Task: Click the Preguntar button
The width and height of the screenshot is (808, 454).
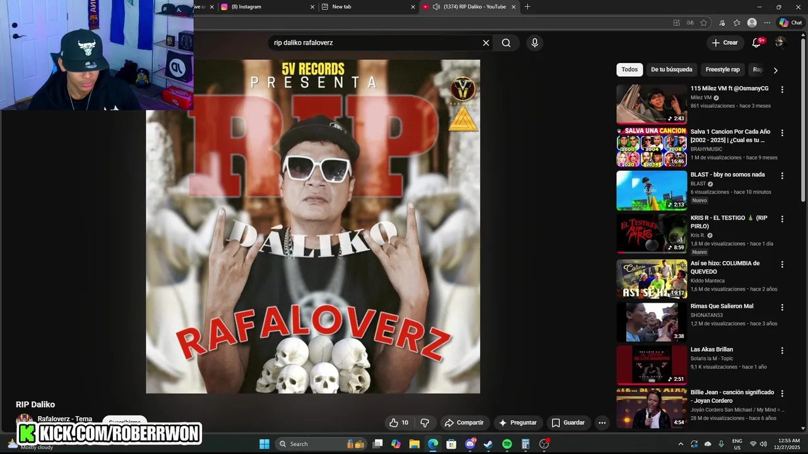Action: point(518,422)
